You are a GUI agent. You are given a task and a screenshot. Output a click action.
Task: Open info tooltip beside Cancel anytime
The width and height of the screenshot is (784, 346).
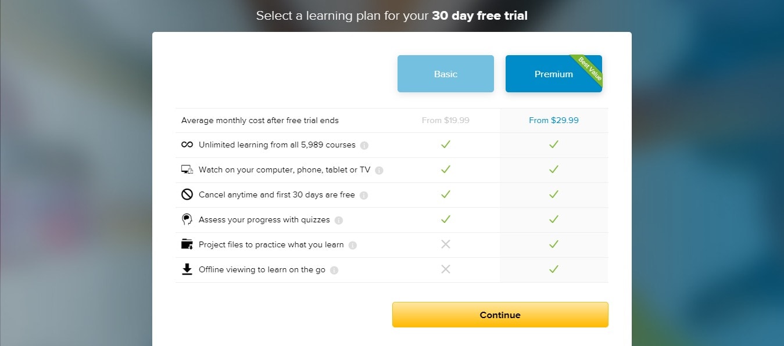(x=364, y=196)
